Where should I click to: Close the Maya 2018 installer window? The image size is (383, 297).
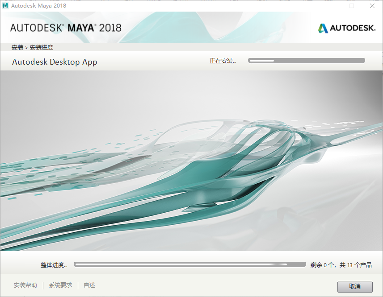click(372, 6)
